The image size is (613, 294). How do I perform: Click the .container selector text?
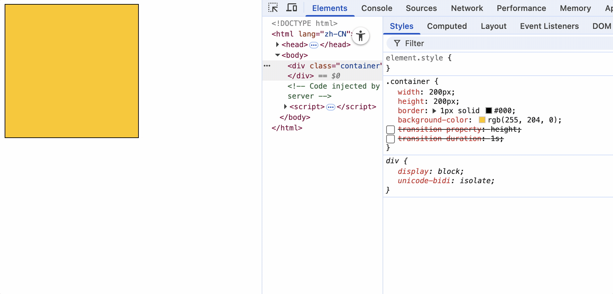(x=408, y=82)
